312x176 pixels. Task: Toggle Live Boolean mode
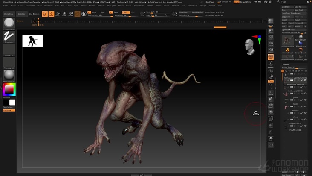point(34,14)
